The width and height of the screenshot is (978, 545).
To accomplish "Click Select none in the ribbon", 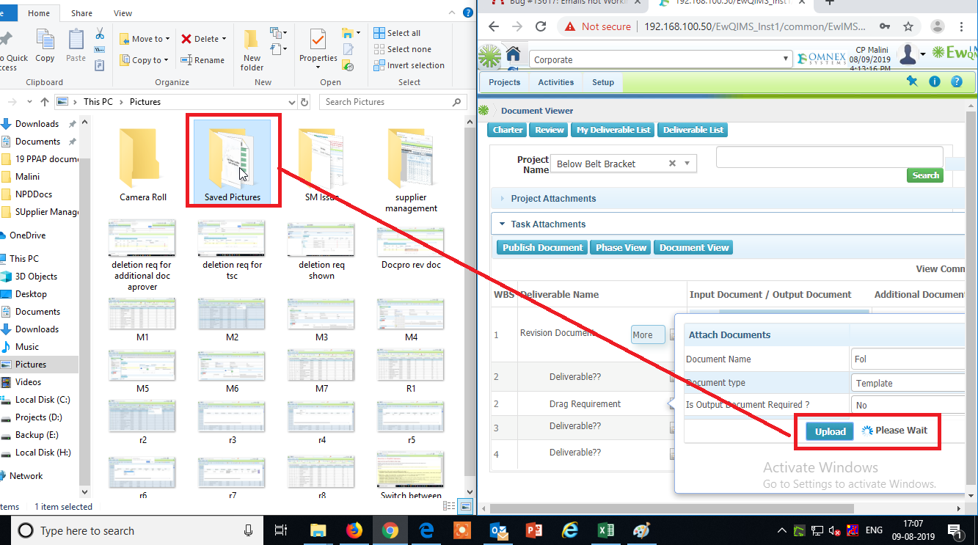I will coord(402,49).
